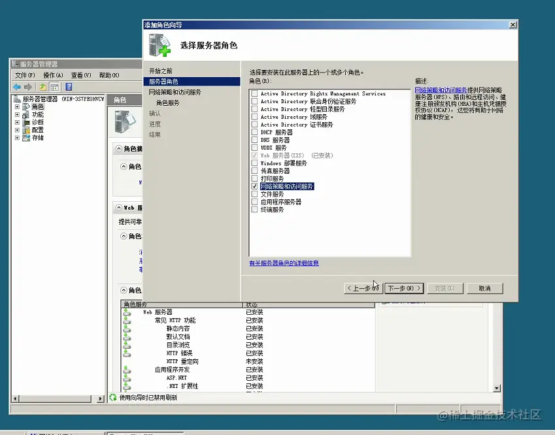Expand the 存储 tree node
This screenshot has height=435, width=555.
click(x=17, y=138)
